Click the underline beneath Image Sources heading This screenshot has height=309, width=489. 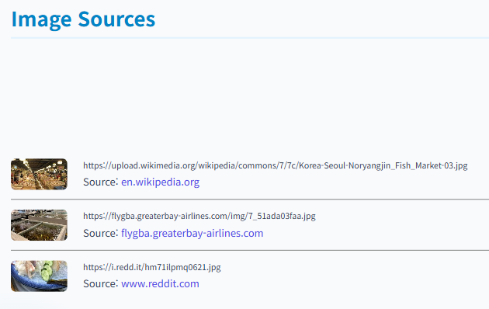pos(250,38)
